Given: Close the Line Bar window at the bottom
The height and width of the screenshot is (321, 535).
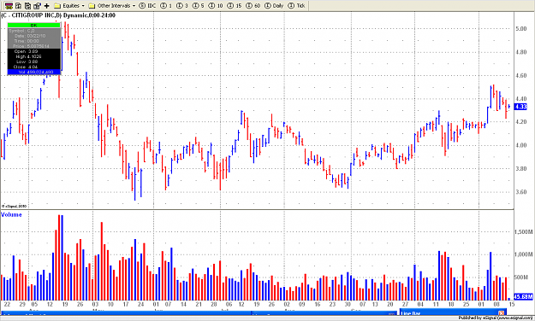Looking at the screenshot, I should 501,312.
